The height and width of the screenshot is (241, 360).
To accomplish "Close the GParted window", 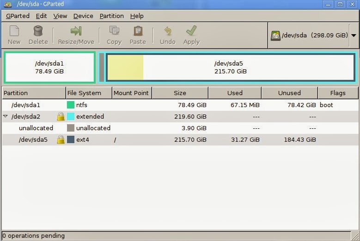I will coord(353,4).
